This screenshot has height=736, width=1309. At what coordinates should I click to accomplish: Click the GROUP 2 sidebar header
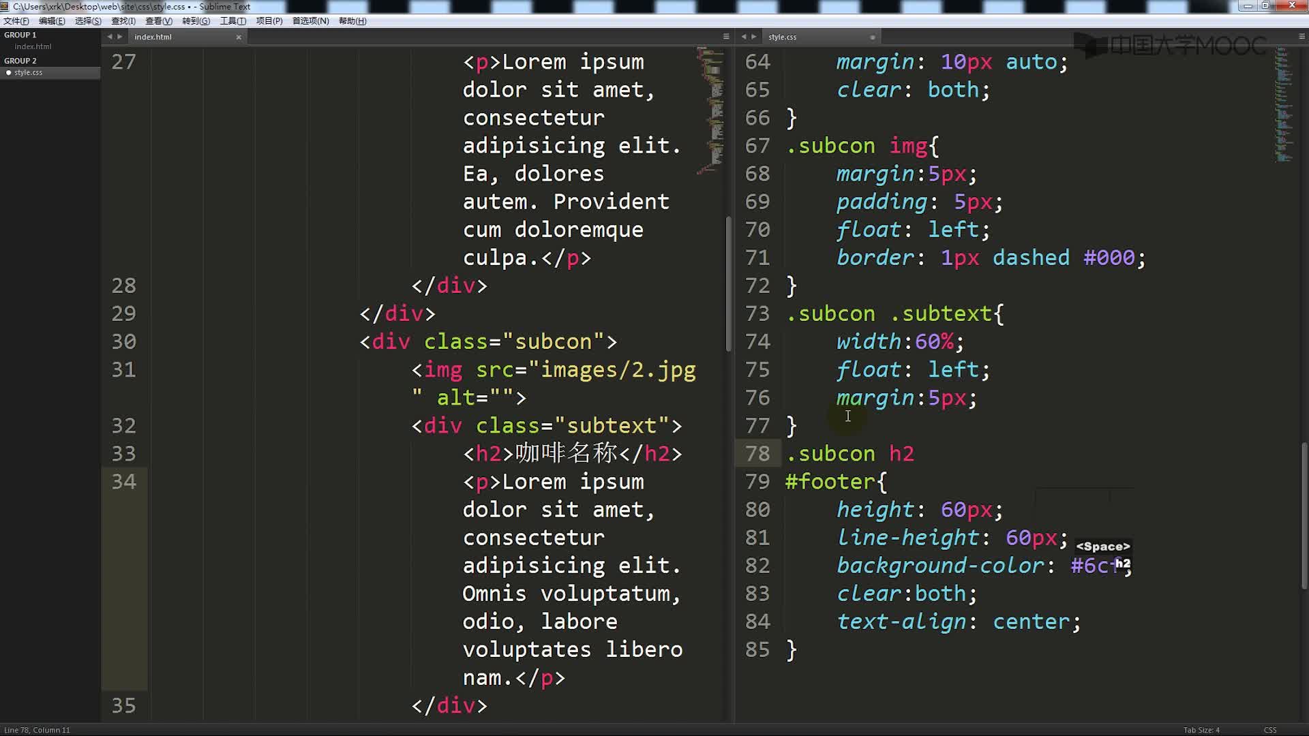coord(20,61)
